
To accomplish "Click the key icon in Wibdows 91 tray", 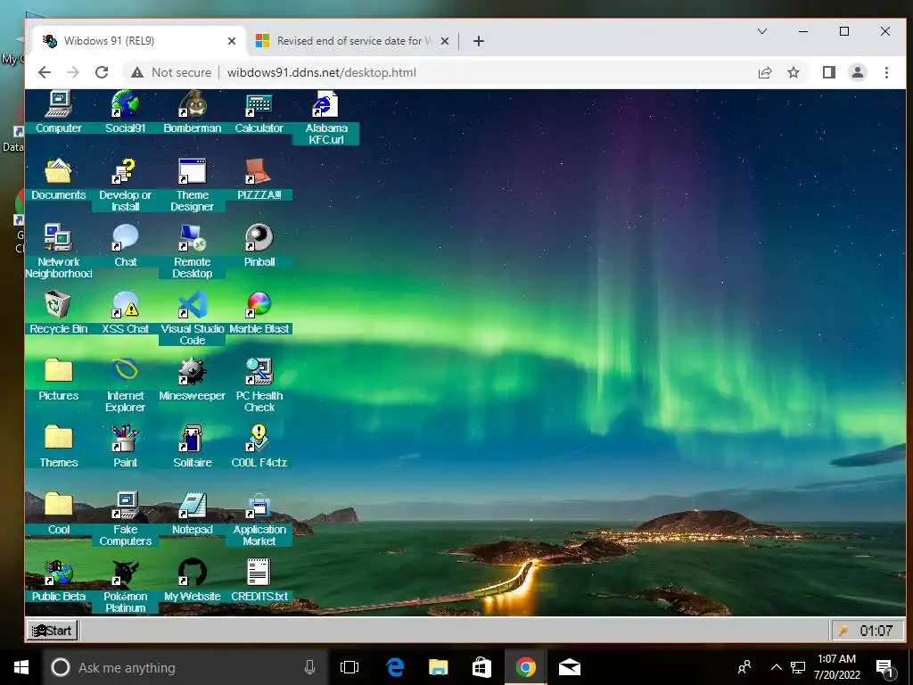I will [x=843, y=631].
